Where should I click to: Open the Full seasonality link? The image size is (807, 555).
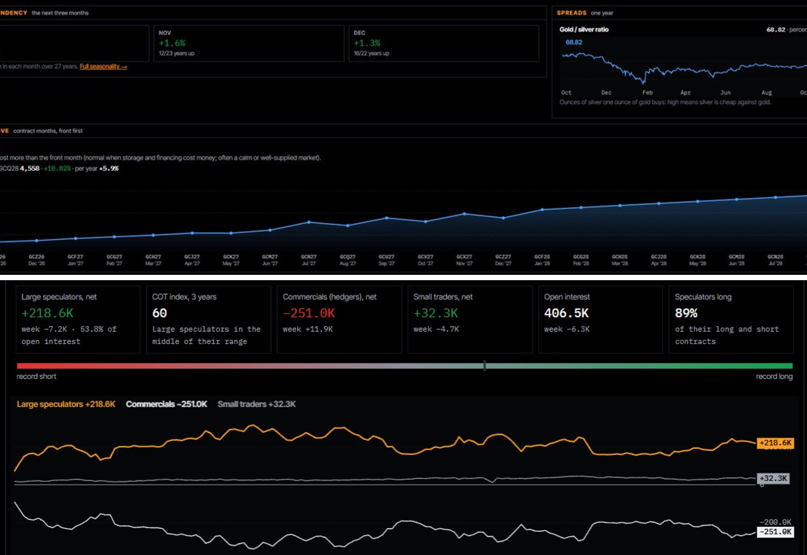point(103,67)
